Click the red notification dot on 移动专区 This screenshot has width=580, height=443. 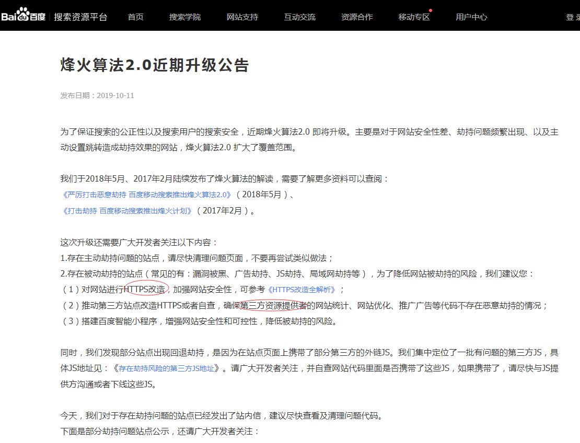pos(431,10)
